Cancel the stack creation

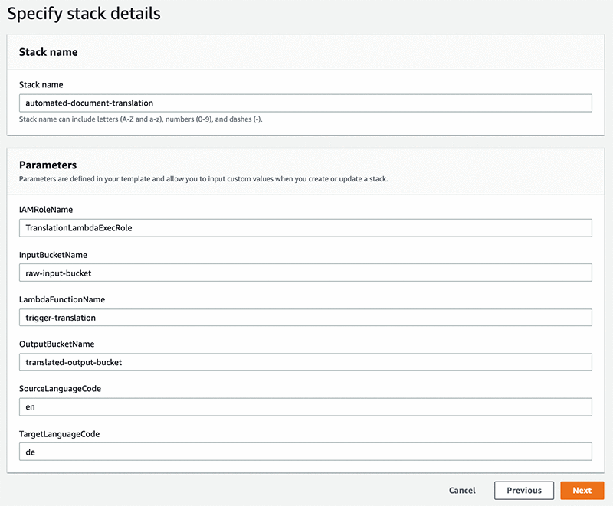[x=462, y=491]
